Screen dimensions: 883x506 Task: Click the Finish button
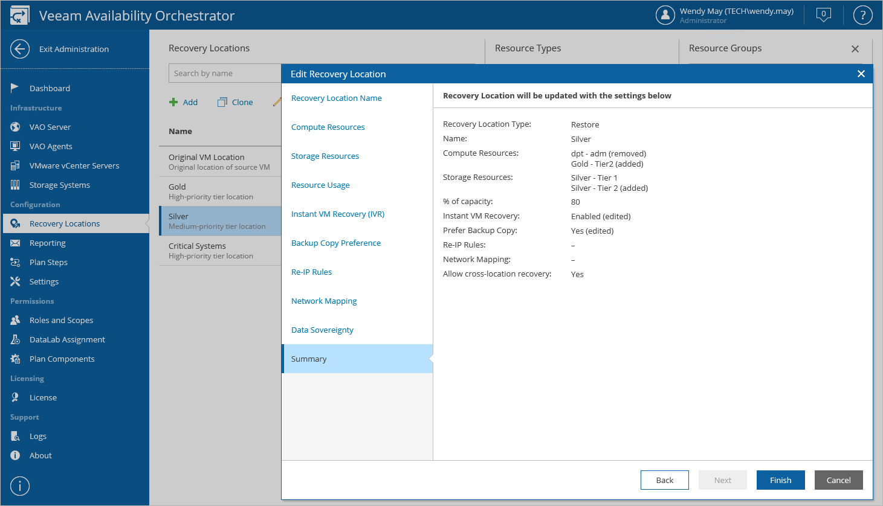click(780, 480)
